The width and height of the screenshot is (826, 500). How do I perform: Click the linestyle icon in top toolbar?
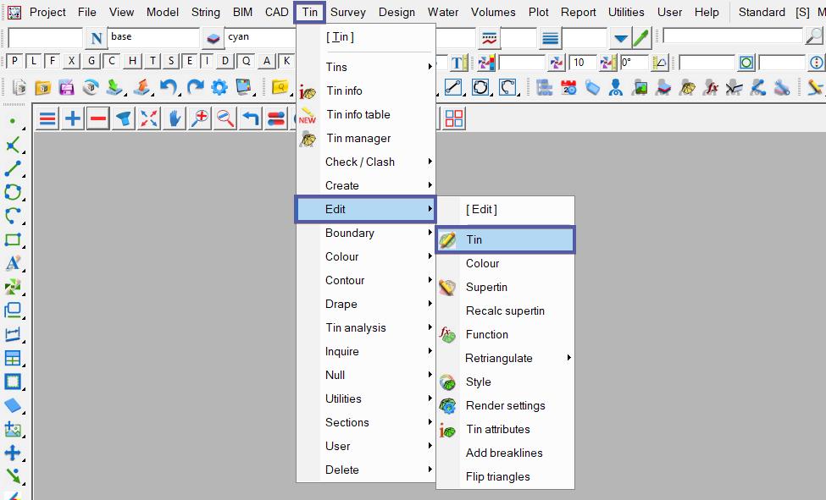pyautogui.click(x=489, y=38)
